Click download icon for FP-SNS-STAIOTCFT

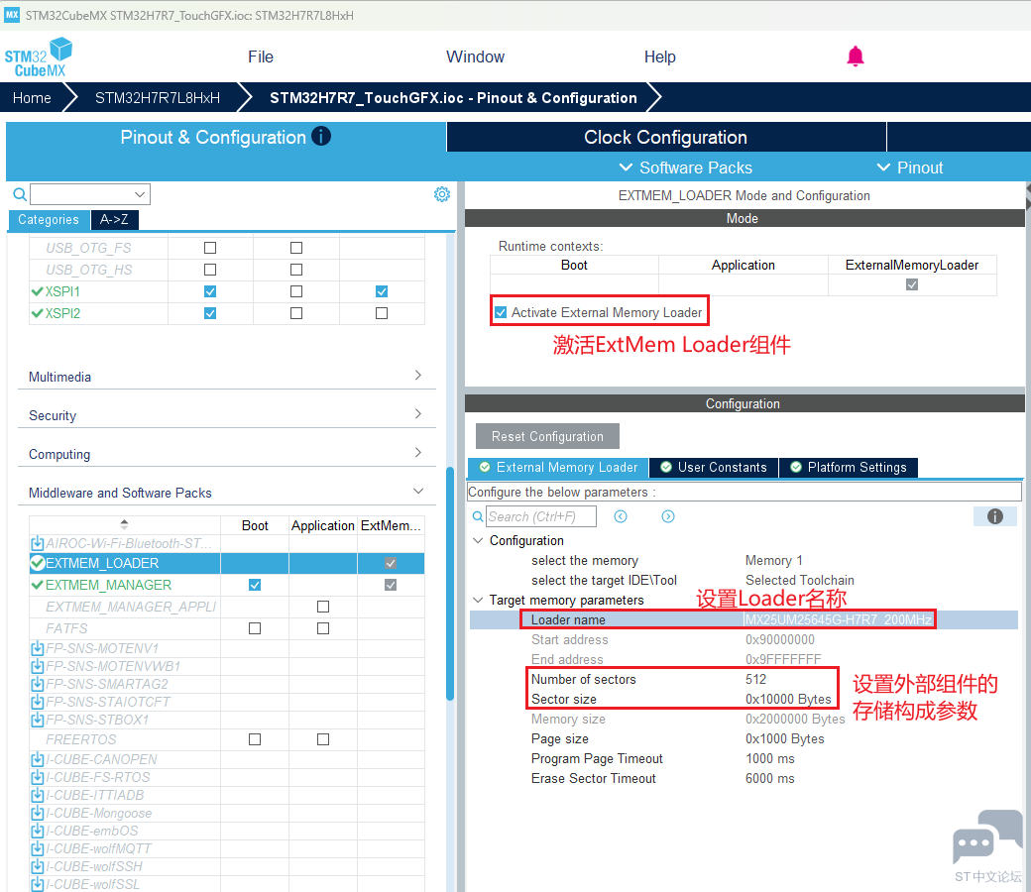pyautogui.click(x=38, y=702)
